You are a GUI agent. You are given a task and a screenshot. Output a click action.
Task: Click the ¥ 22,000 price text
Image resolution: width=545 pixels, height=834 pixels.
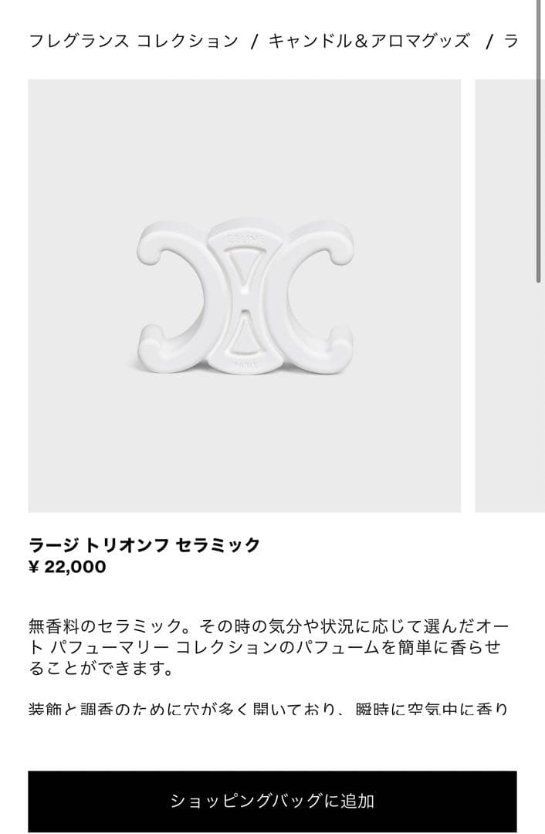[67, 567]
